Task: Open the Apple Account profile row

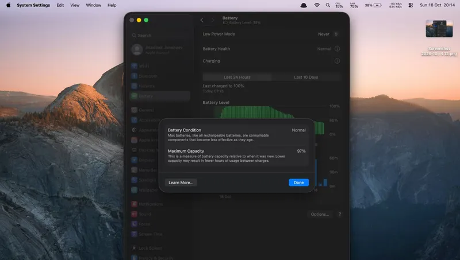Action: point(160,50)
